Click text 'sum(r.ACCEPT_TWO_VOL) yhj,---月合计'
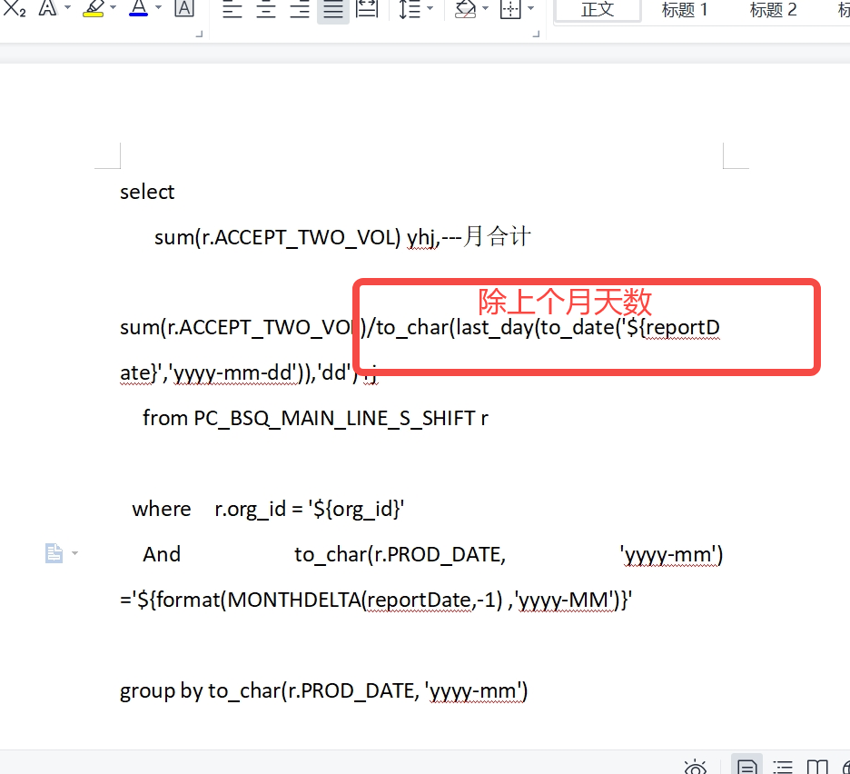The height and width of the screenshot is (774, 850). tap(342, 237)
